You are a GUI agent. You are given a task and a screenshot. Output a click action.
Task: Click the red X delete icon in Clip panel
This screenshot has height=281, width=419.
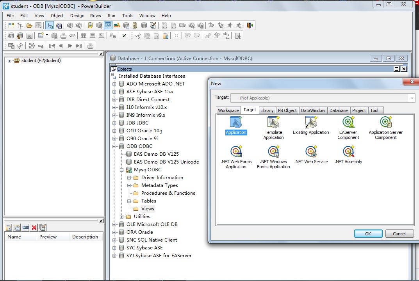[x=34, y=228]
